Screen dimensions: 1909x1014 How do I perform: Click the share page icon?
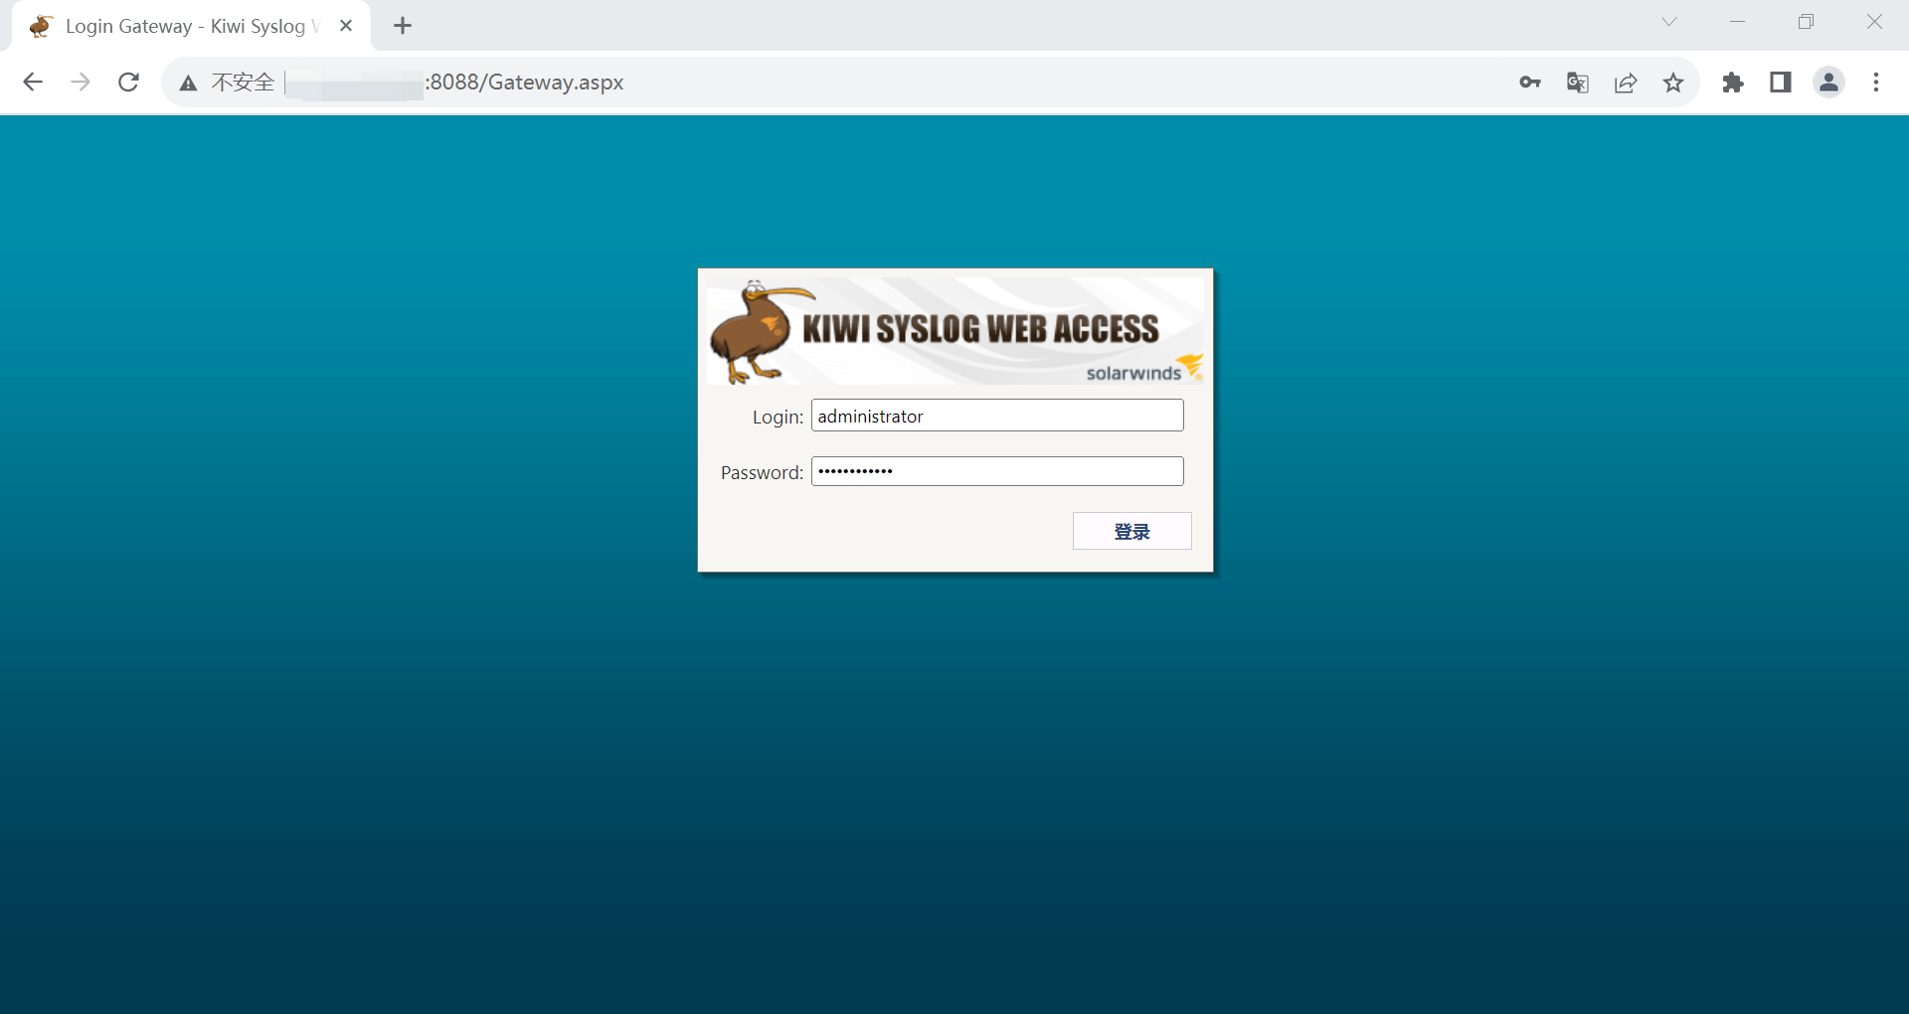(1626, 83)
